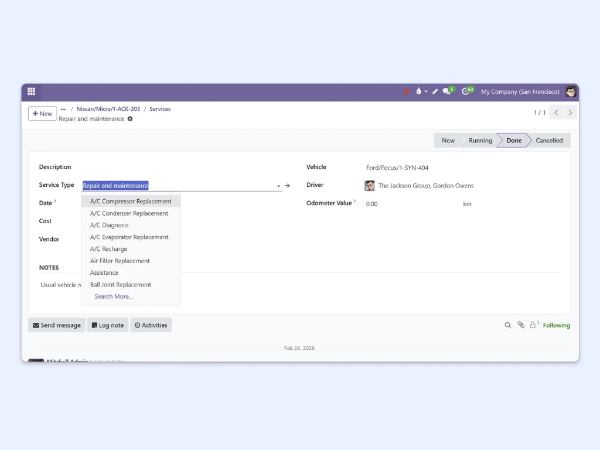
Task: Create a record with the New button
Action: coord(42,113)
